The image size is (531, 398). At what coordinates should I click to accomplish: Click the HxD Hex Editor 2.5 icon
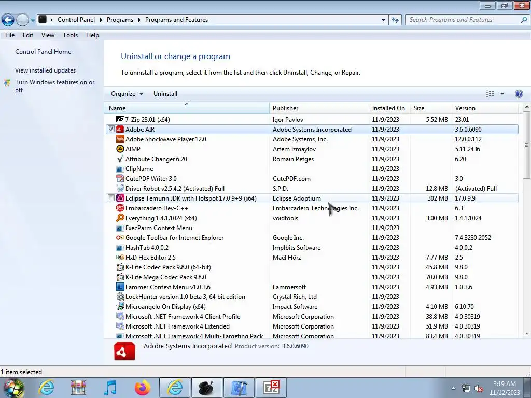click(120, 257)
